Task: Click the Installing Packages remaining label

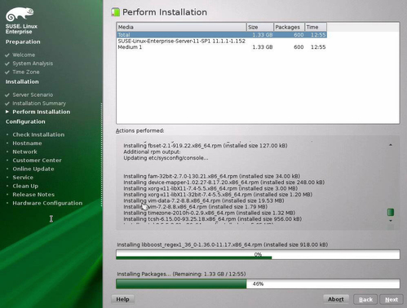Action: [181, 274]
